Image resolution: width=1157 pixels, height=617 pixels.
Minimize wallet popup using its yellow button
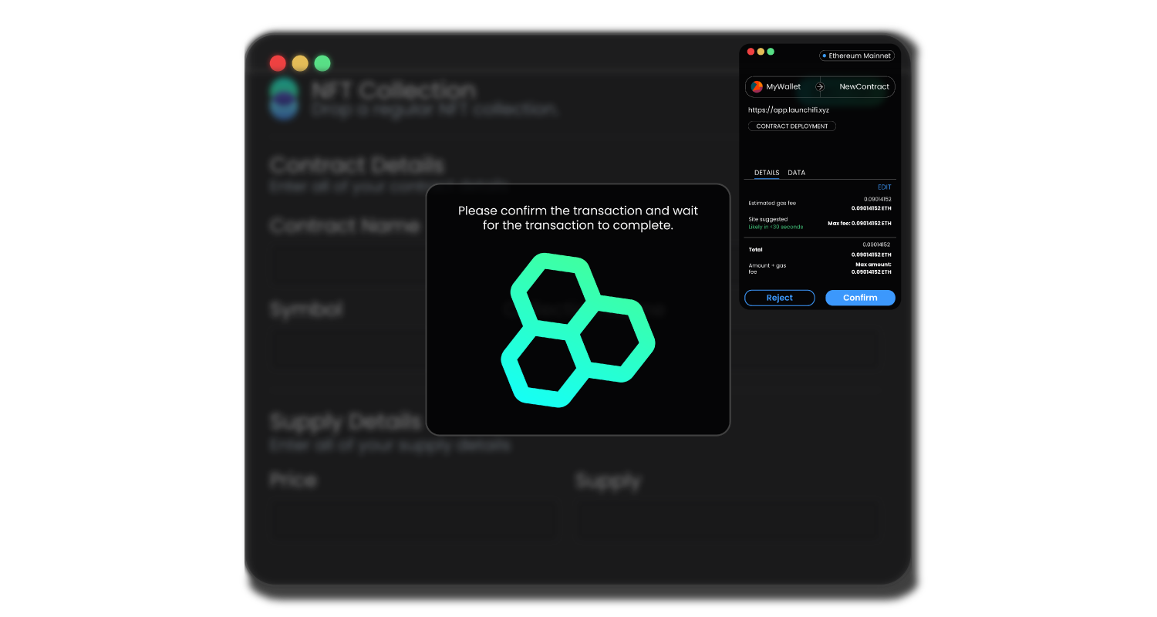tap(761, 52)
